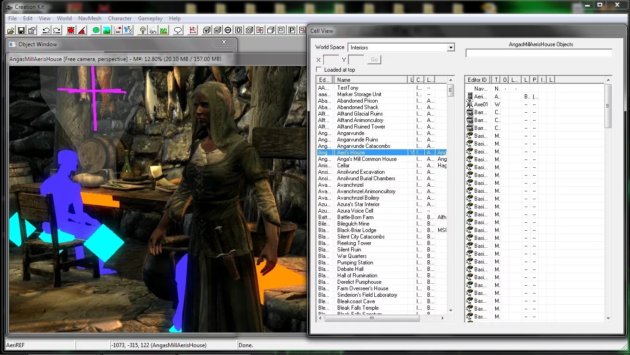
Task: Click the X coordinate field
Action: tap(331, 60)
